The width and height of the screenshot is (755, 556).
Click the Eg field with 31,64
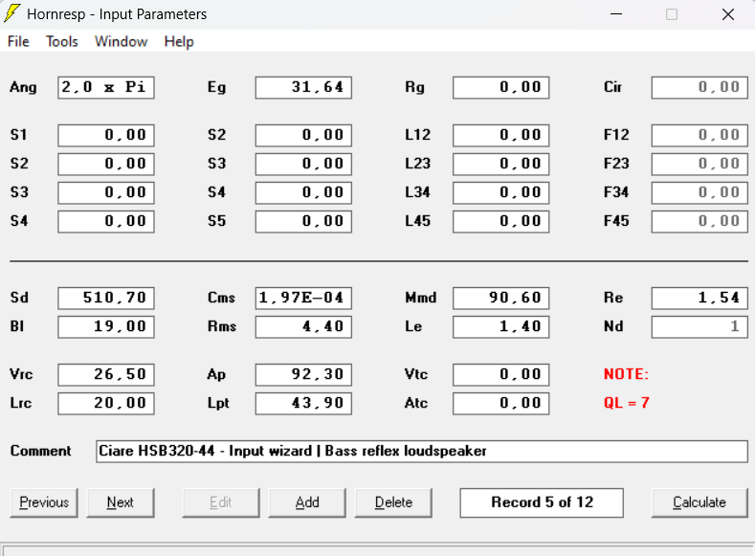[x=303, y=88]
